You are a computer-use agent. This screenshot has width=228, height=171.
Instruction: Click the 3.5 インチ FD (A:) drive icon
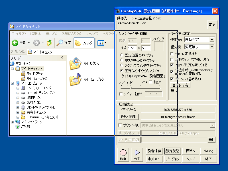(23, 88)
